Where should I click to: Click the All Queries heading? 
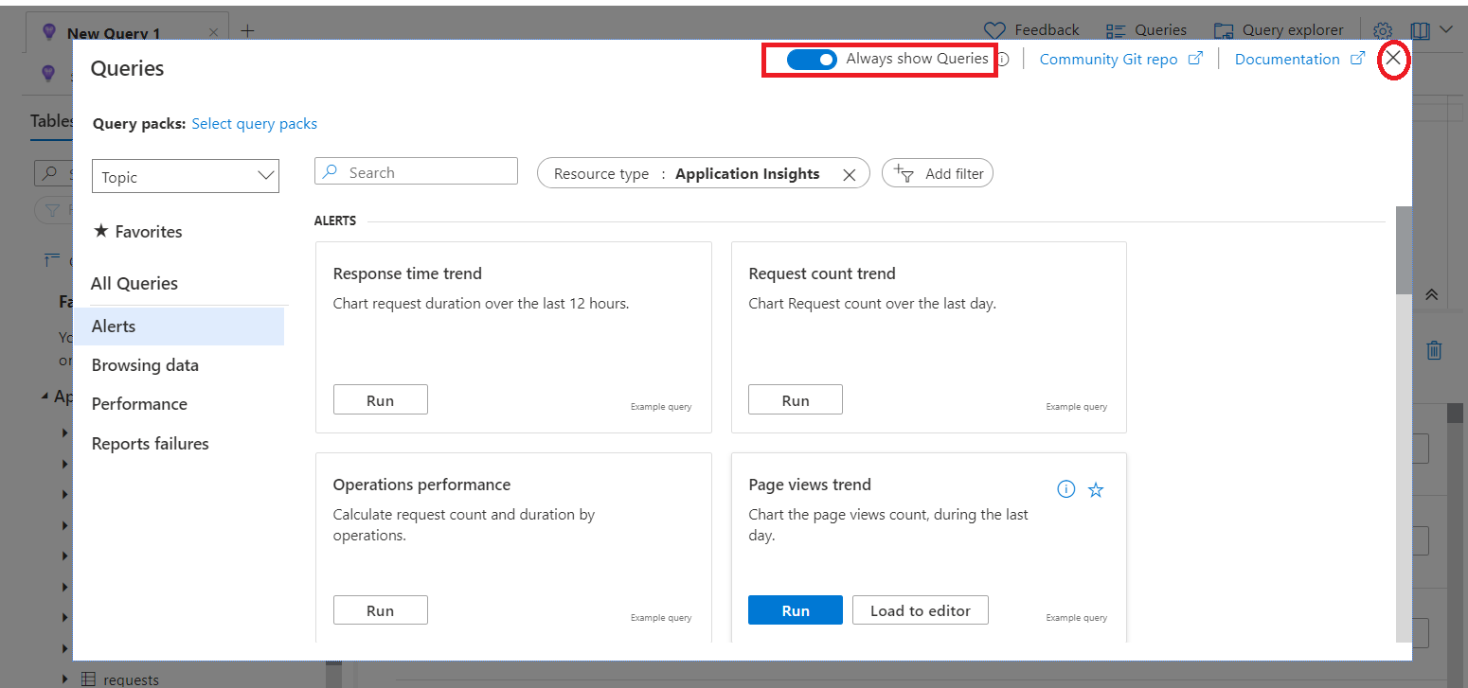pyautogui.click(x=134, y=283)
